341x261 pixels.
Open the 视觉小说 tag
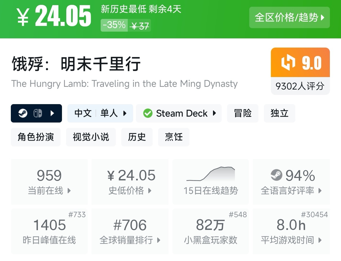(x=91, y=137)
